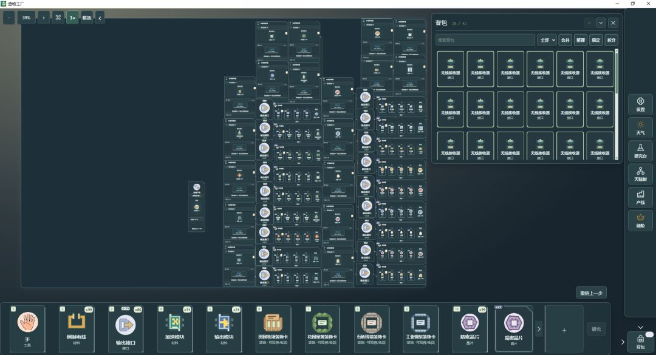The width and height of the screenshot is (656, 355).
Task: Select the 加速模块 accelerator module item
Action: (x=175, y=329)
